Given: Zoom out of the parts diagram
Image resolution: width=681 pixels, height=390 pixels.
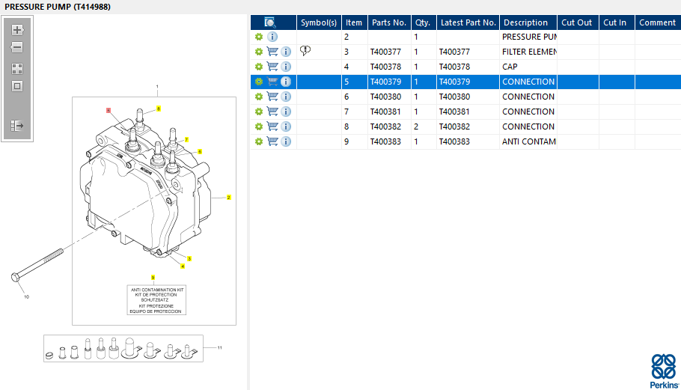Looking at the screenshot, I should [17, 47].
